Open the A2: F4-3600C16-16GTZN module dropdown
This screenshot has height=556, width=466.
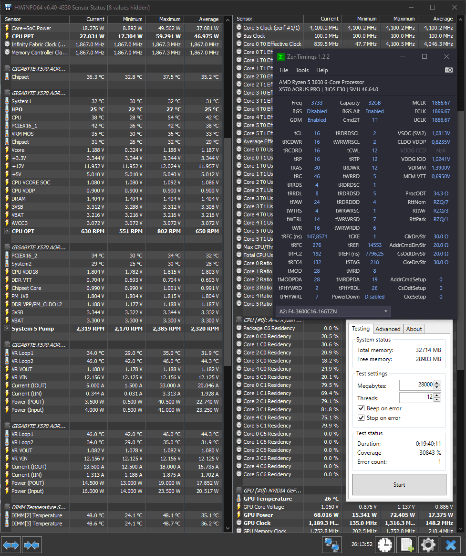click(x=333, y=311)
